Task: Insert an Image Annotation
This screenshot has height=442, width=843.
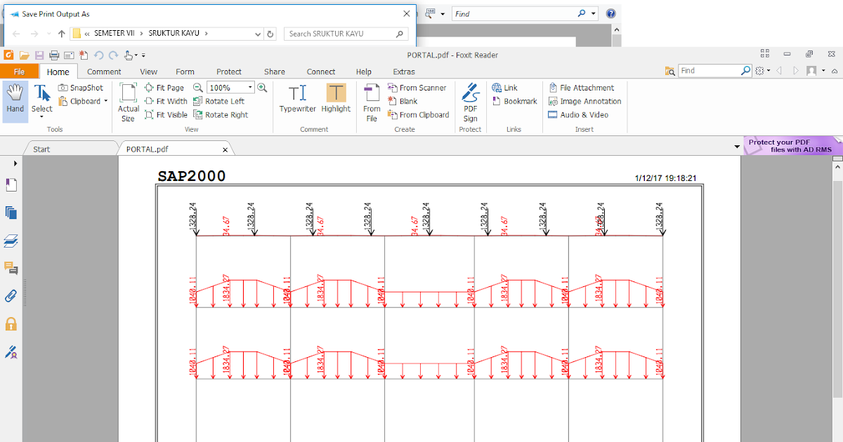Action: click(x=584, y=101)
